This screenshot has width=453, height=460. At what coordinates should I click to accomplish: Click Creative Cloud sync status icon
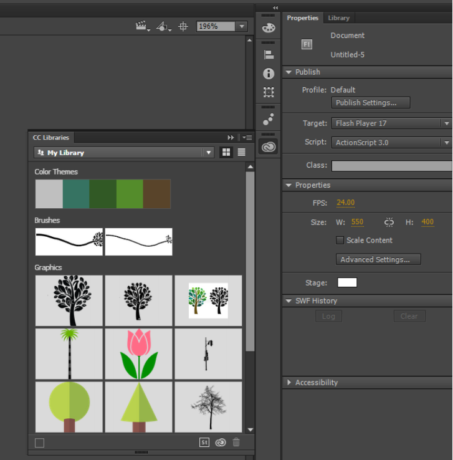(x=221, y=443)
